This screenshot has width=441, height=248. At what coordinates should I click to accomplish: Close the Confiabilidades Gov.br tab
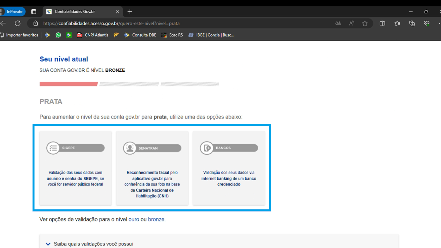point(117,12)
